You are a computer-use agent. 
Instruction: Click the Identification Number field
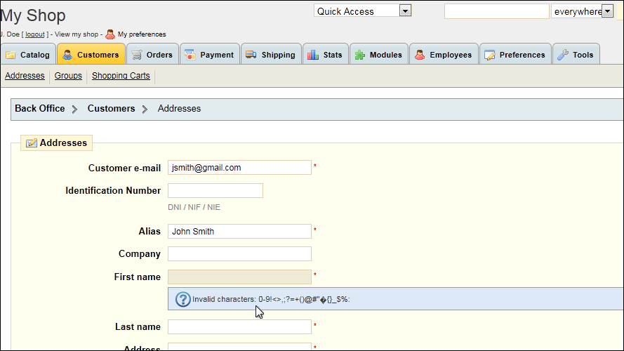click(x=215, y=191)
